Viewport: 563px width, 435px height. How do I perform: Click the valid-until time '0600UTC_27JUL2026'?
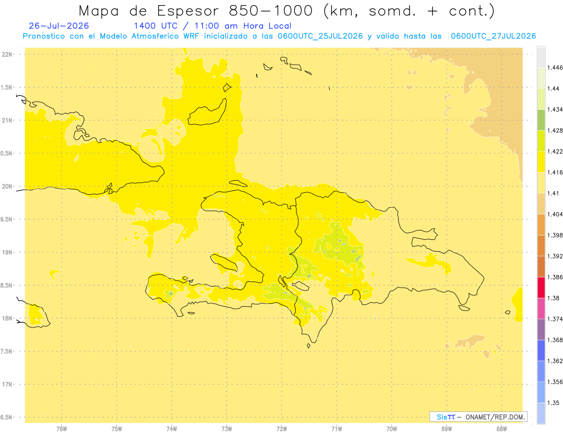click(x=493, y=36)
